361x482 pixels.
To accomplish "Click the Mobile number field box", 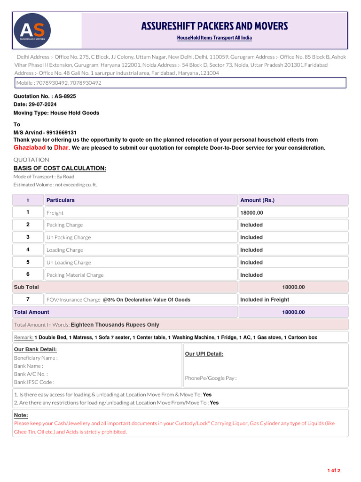I will point(180,83).
